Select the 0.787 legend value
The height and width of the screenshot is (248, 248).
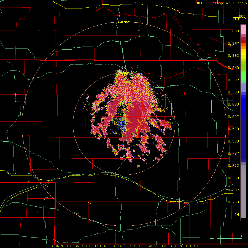(233, 80)
